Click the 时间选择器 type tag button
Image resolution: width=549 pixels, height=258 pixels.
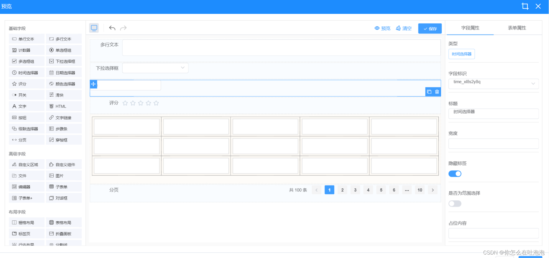point(461,54)
